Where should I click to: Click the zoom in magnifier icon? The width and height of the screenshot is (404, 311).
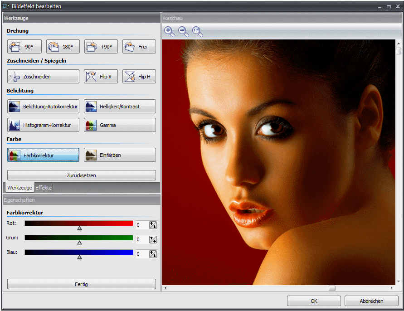tap(169, 31)
